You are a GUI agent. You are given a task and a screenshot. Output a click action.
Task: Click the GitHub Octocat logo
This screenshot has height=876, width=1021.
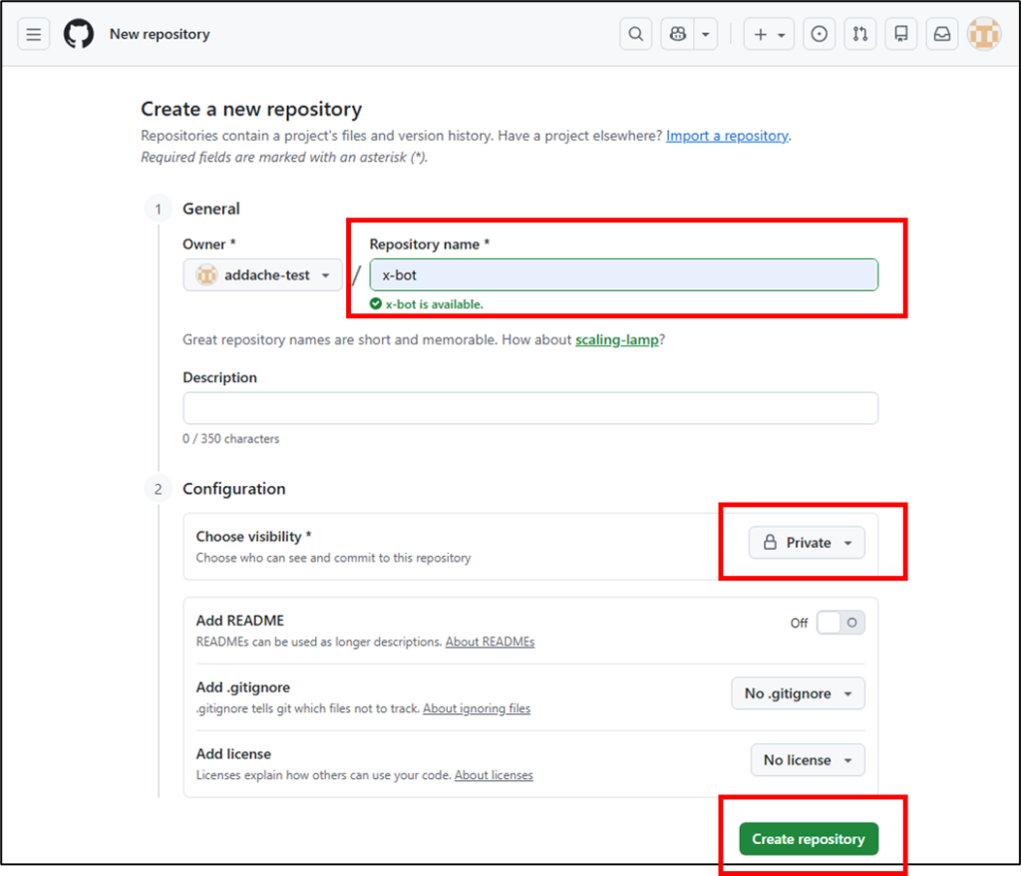(x=79, y=34)
